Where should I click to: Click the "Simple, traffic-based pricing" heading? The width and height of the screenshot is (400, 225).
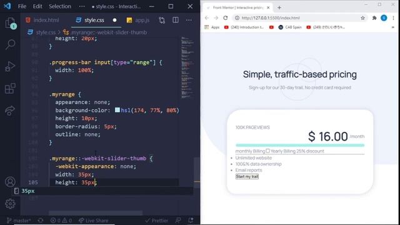point(300,74)
